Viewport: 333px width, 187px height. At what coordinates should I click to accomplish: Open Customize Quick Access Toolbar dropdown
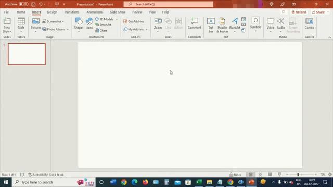click(64, 4)
